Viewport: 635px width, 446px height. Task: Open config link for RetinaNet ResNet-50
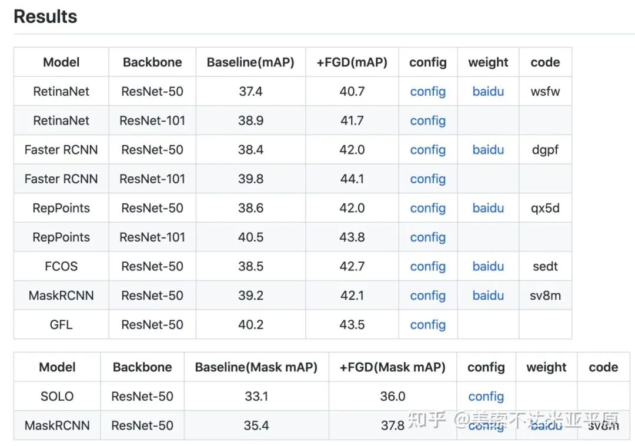[427, 92]
